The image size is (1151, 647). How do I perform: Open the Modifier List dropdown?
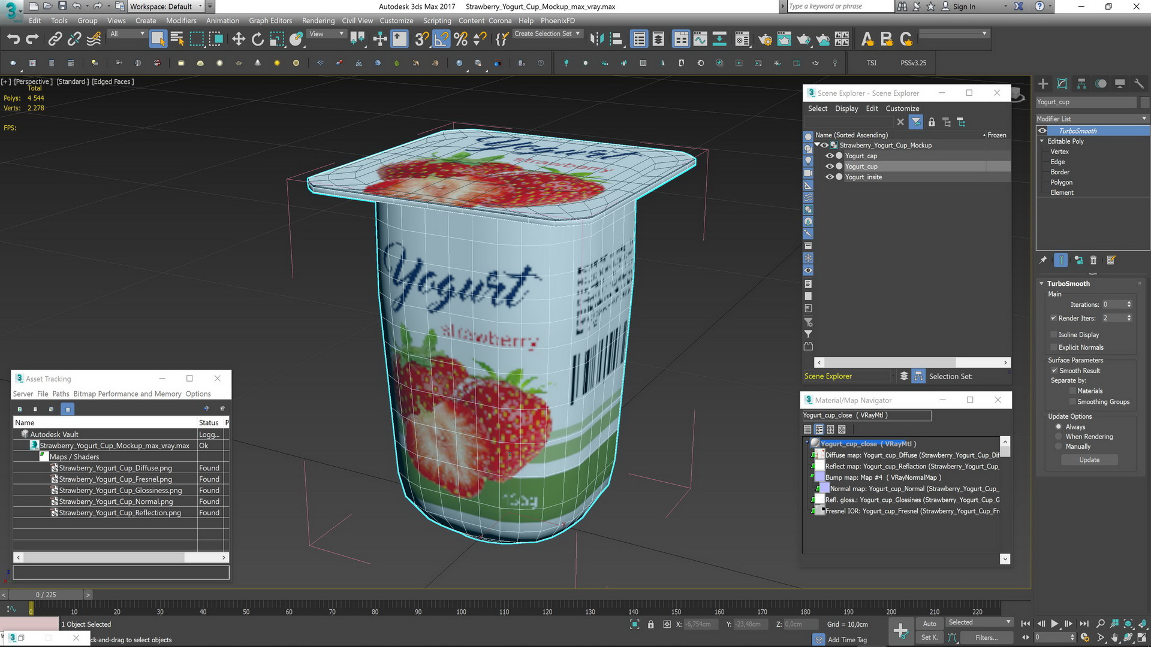pos(1092,119)
